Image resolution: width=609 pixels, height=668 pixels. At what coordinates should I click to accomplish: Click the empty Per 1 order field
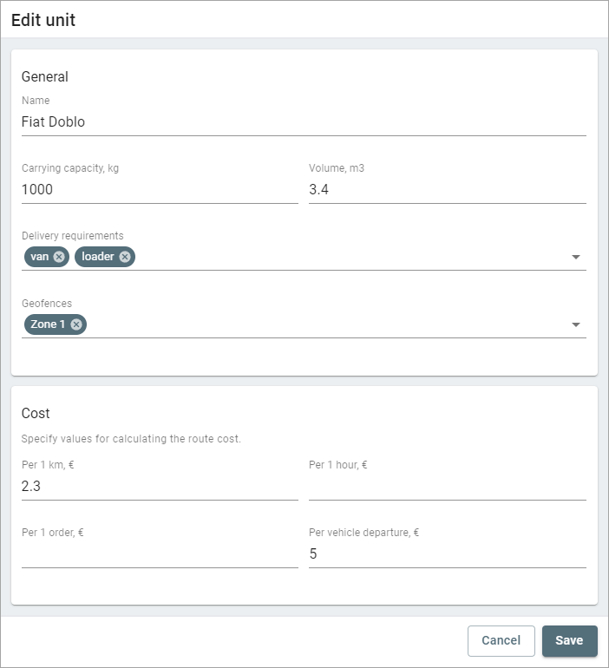point(160,553)
